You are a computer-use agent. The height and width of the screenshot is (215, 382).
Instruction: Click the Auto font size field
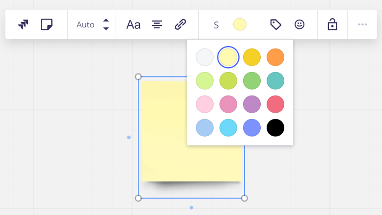tap(85, 24)
